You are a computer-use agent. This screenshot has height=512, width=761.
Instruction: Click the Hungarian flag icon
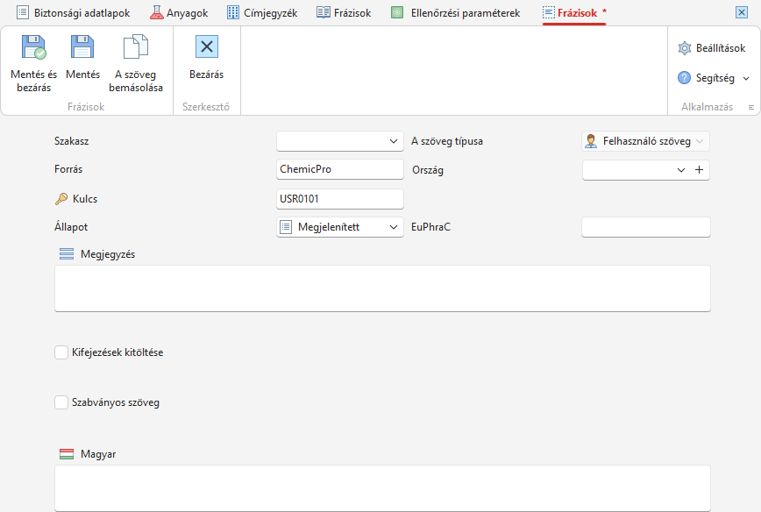pos(67,454)
